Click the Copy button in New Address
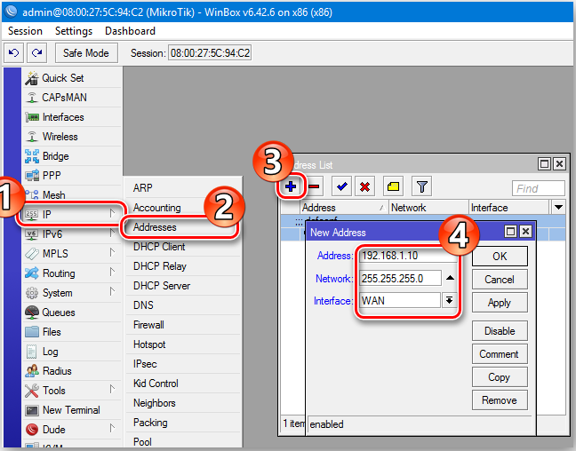576x451 pixels. pos(500,377)
